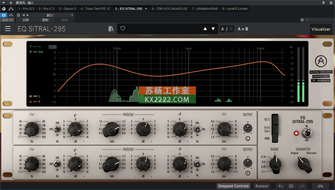Click the knob icon at host top-left
Screen dimensions: 335x190
point(4,9)
